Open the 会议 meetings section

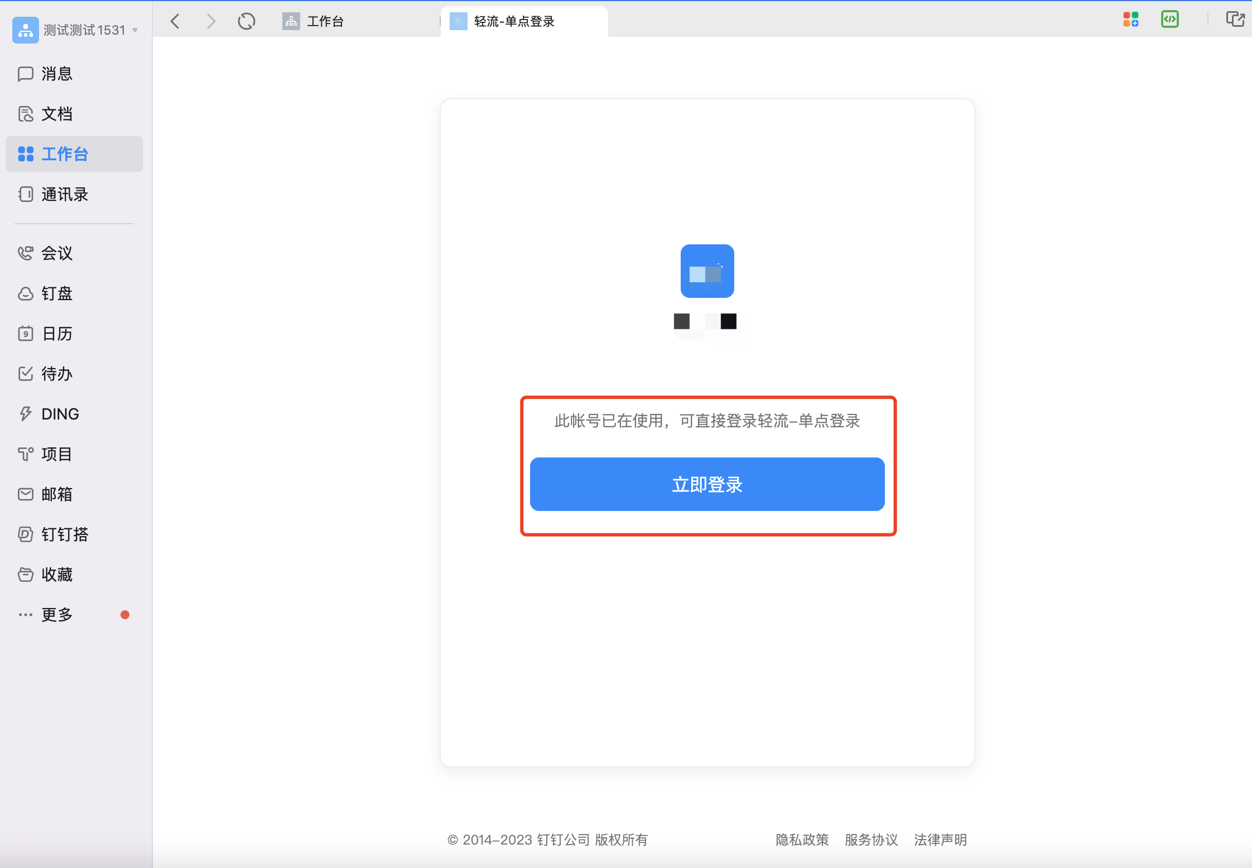point(46,253)
